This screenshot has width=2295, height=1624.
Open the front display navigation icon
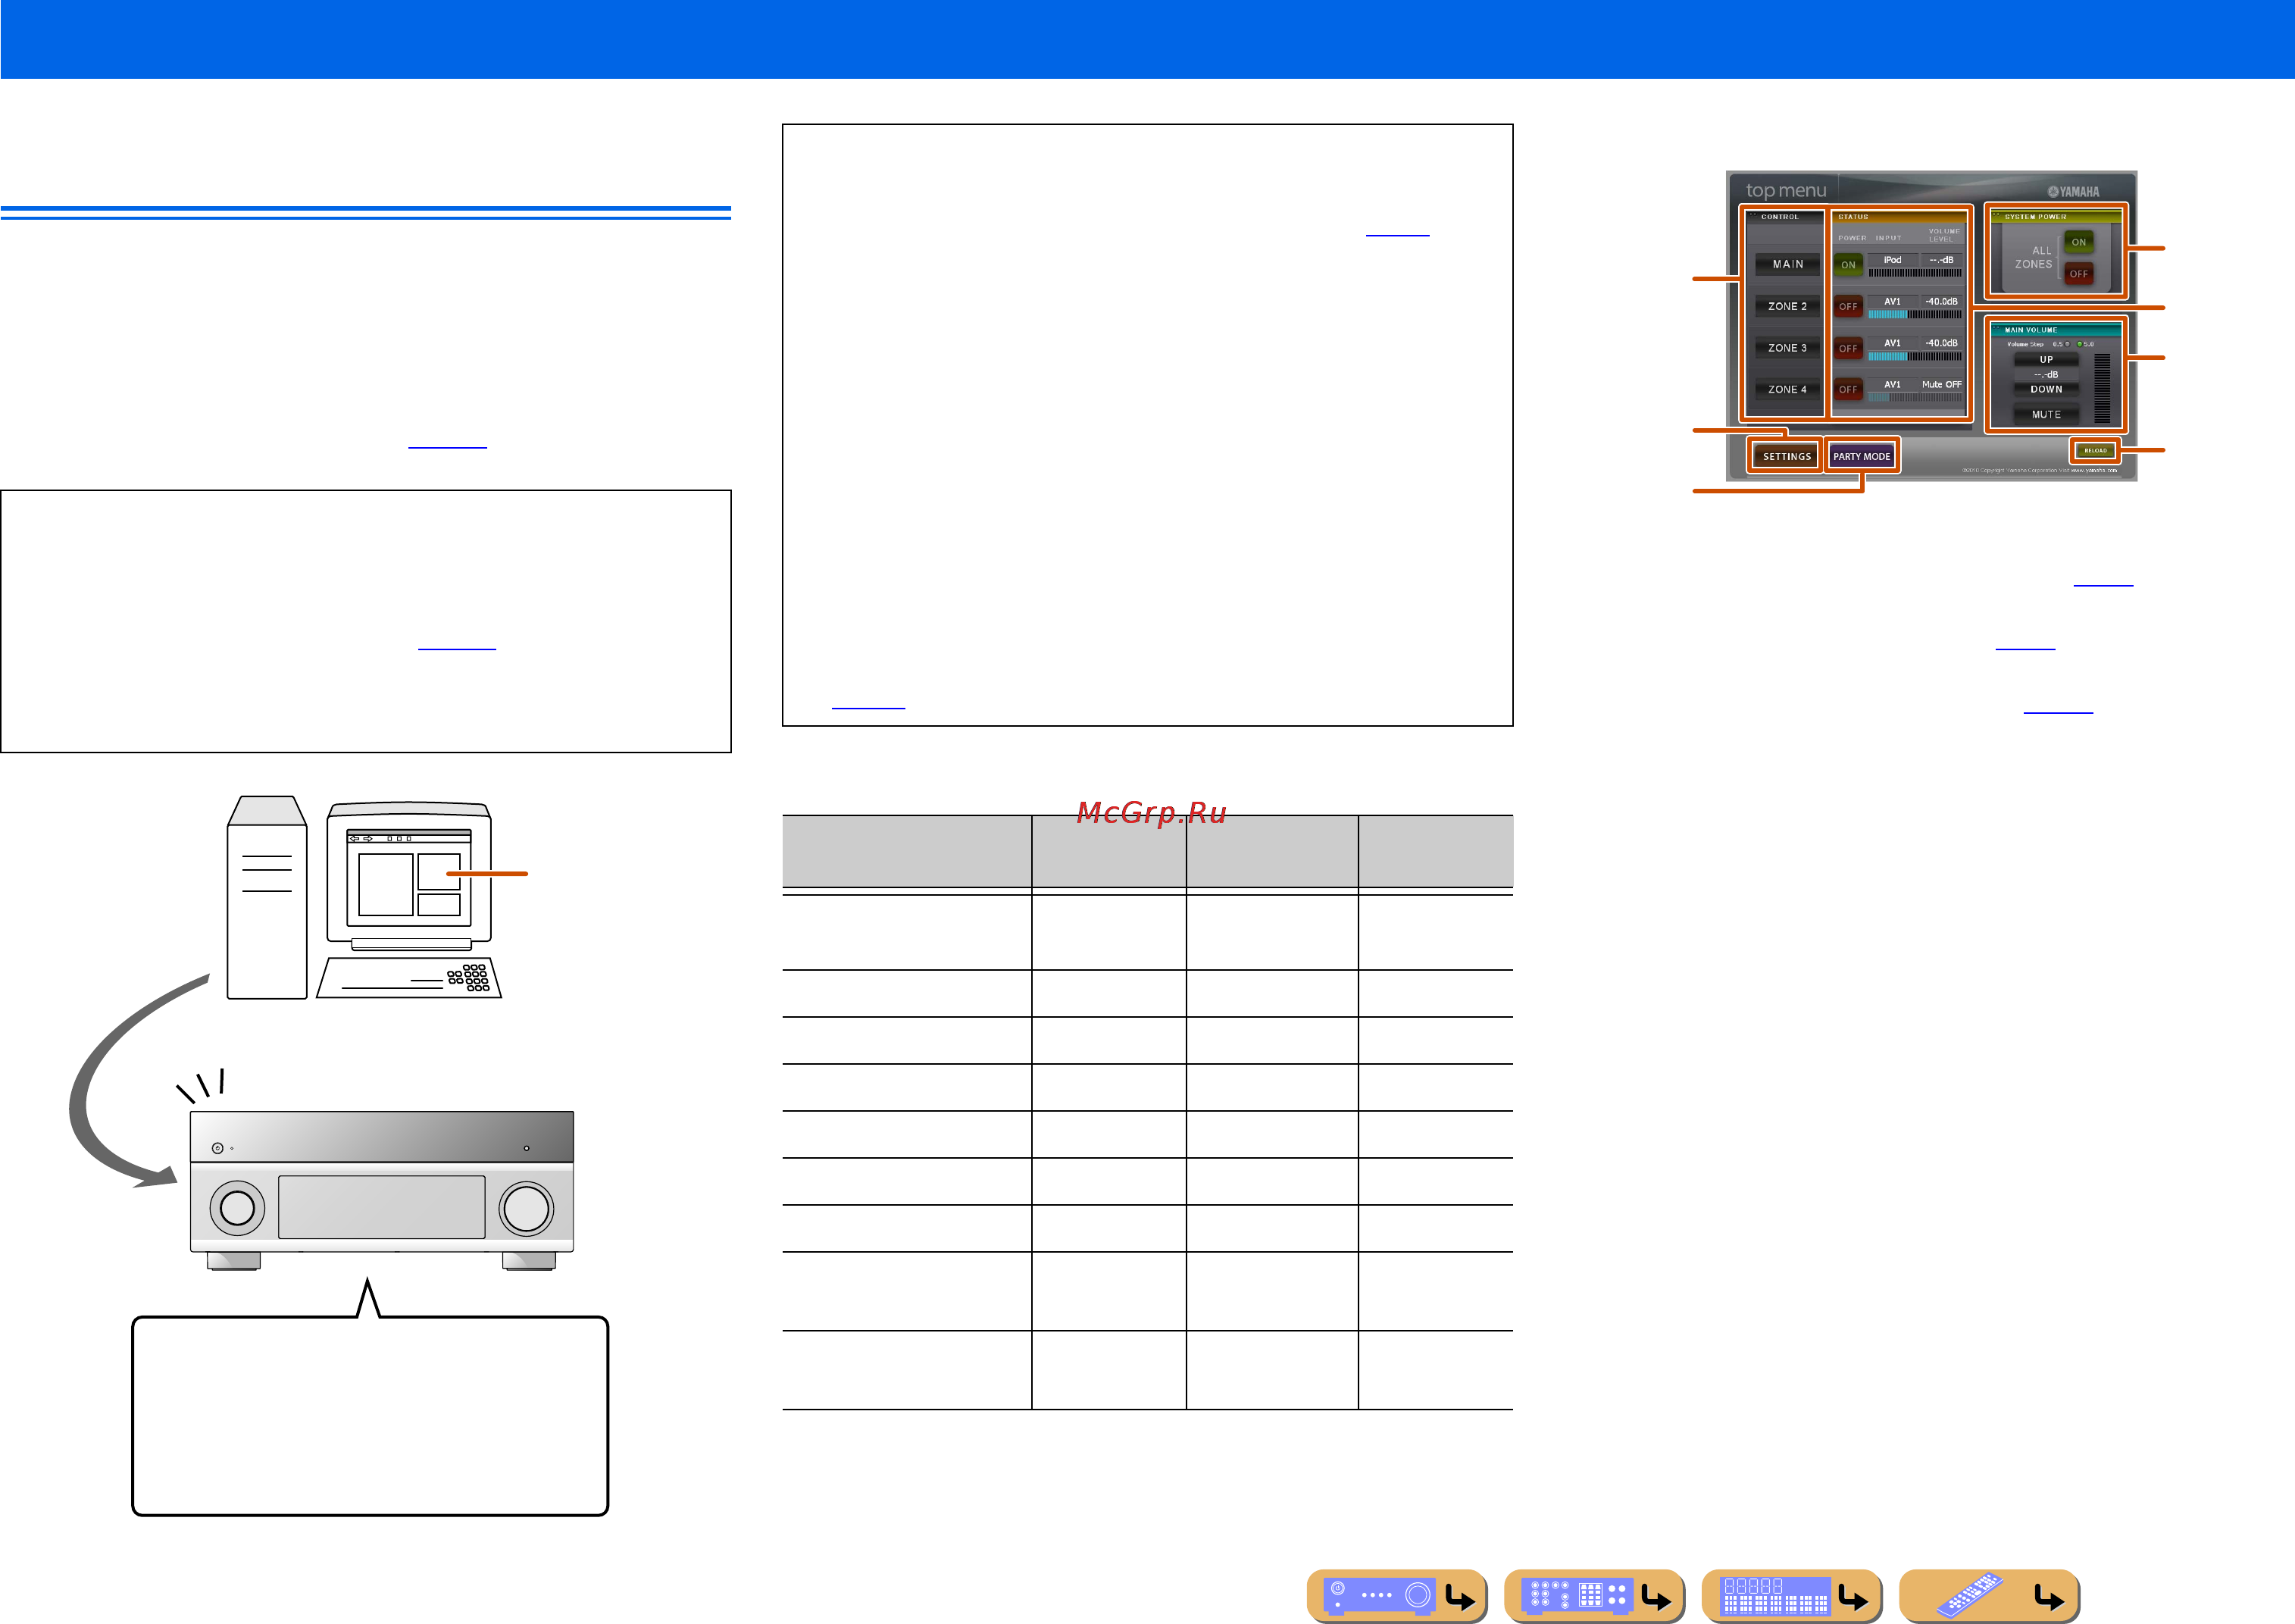click(x=1792, y=1596)
